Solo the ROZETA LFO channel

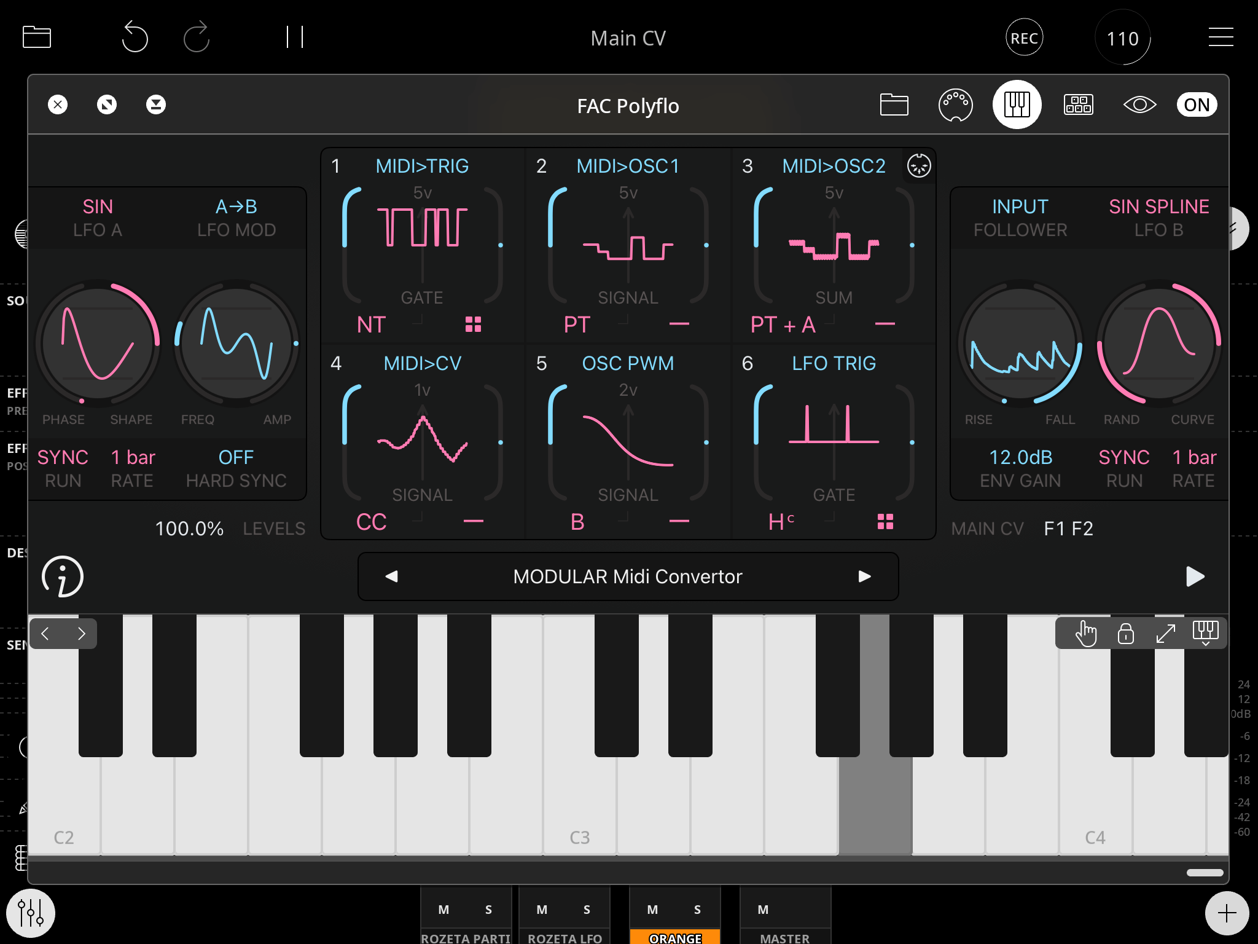(587, 909)
